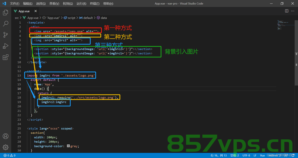The image size is (298, 158).
Task: Click the </script> closing tag on line 23
Action: coord(35,120)
